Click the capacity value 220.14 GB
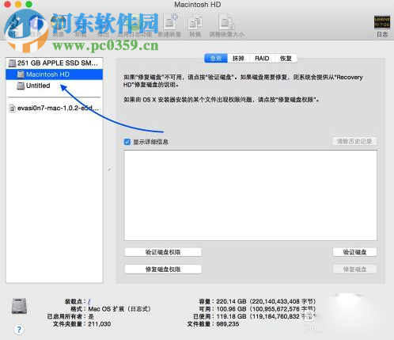 [231, 301]
